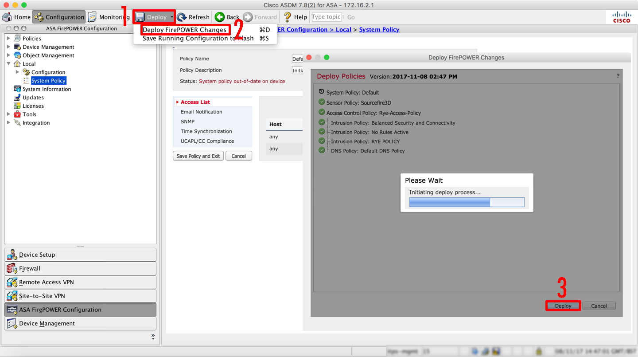This screenshot has height=357, width=638.
Task: Click Cancel in Deploy FirePOWER Changes dialog
Action: point(599,306)
